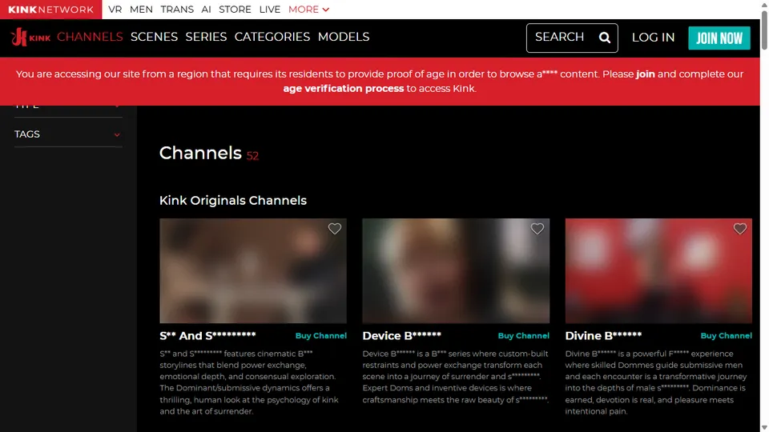769x432 pixels.
Task: Open the S** And S********* channel thumbnail
Action: click(253, 271)
